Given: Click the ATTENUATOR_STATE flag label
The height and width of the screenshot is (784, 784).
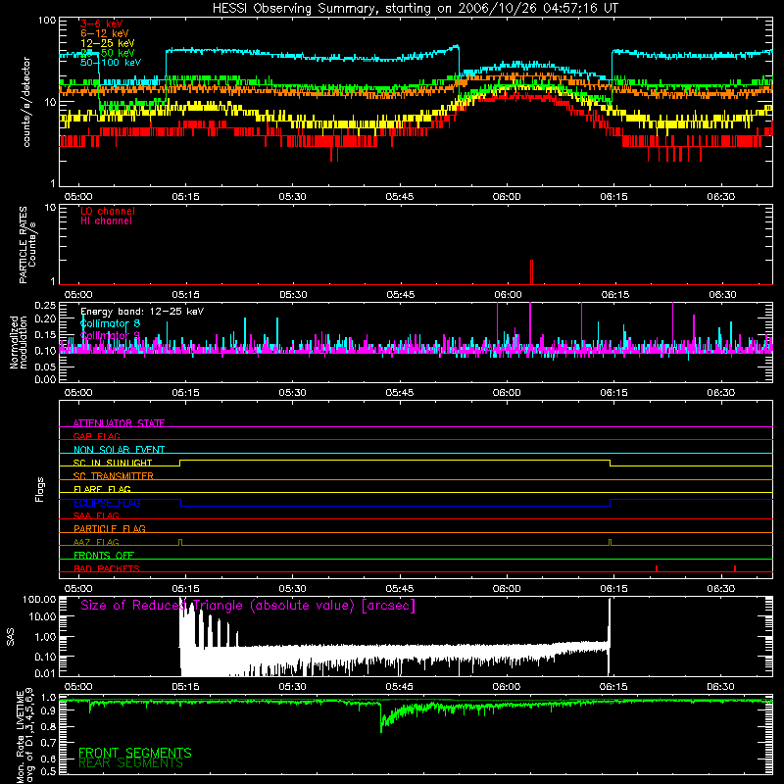Looking at the screenshot, I should (119, 423).
